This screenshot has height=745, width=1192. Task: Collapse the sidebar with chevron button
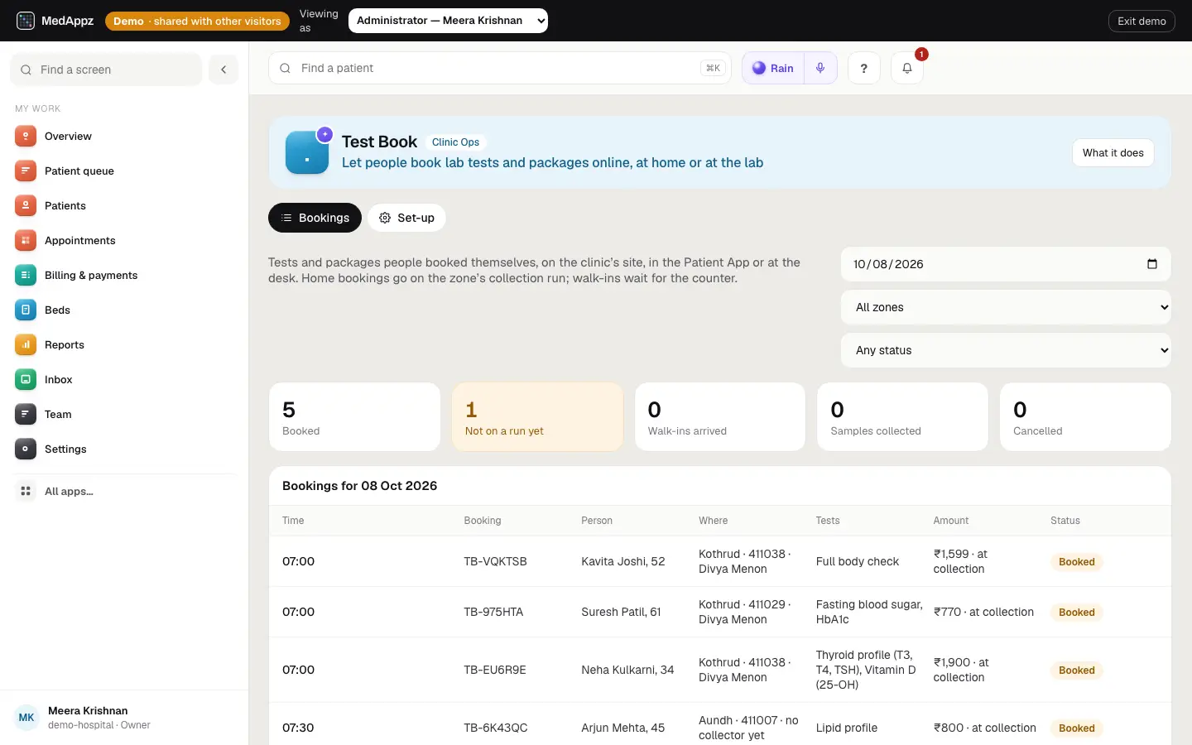pyautogui.click(x=223, y=70)
